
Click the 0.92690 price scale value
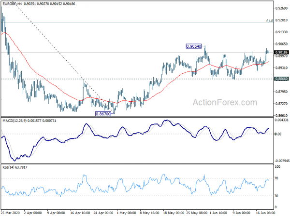[281, 8]
